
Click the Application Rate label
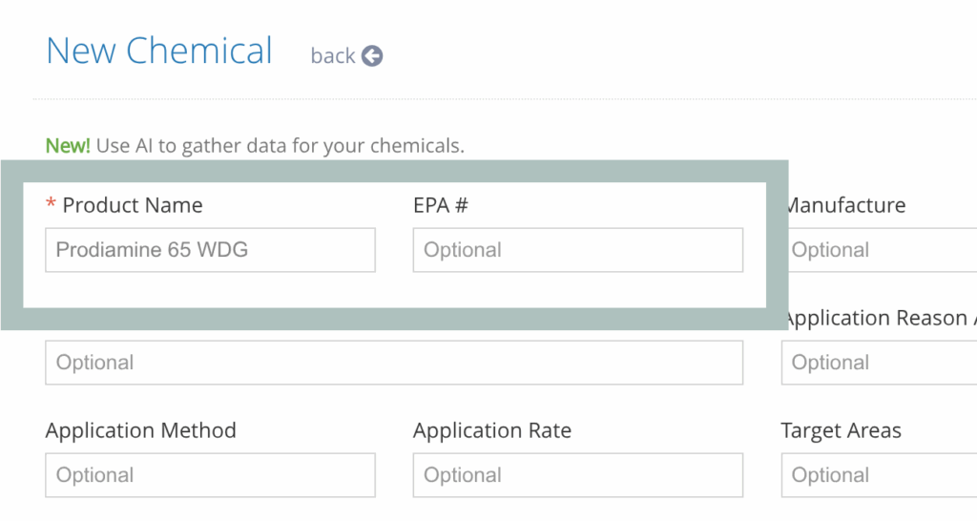[491, 430]
